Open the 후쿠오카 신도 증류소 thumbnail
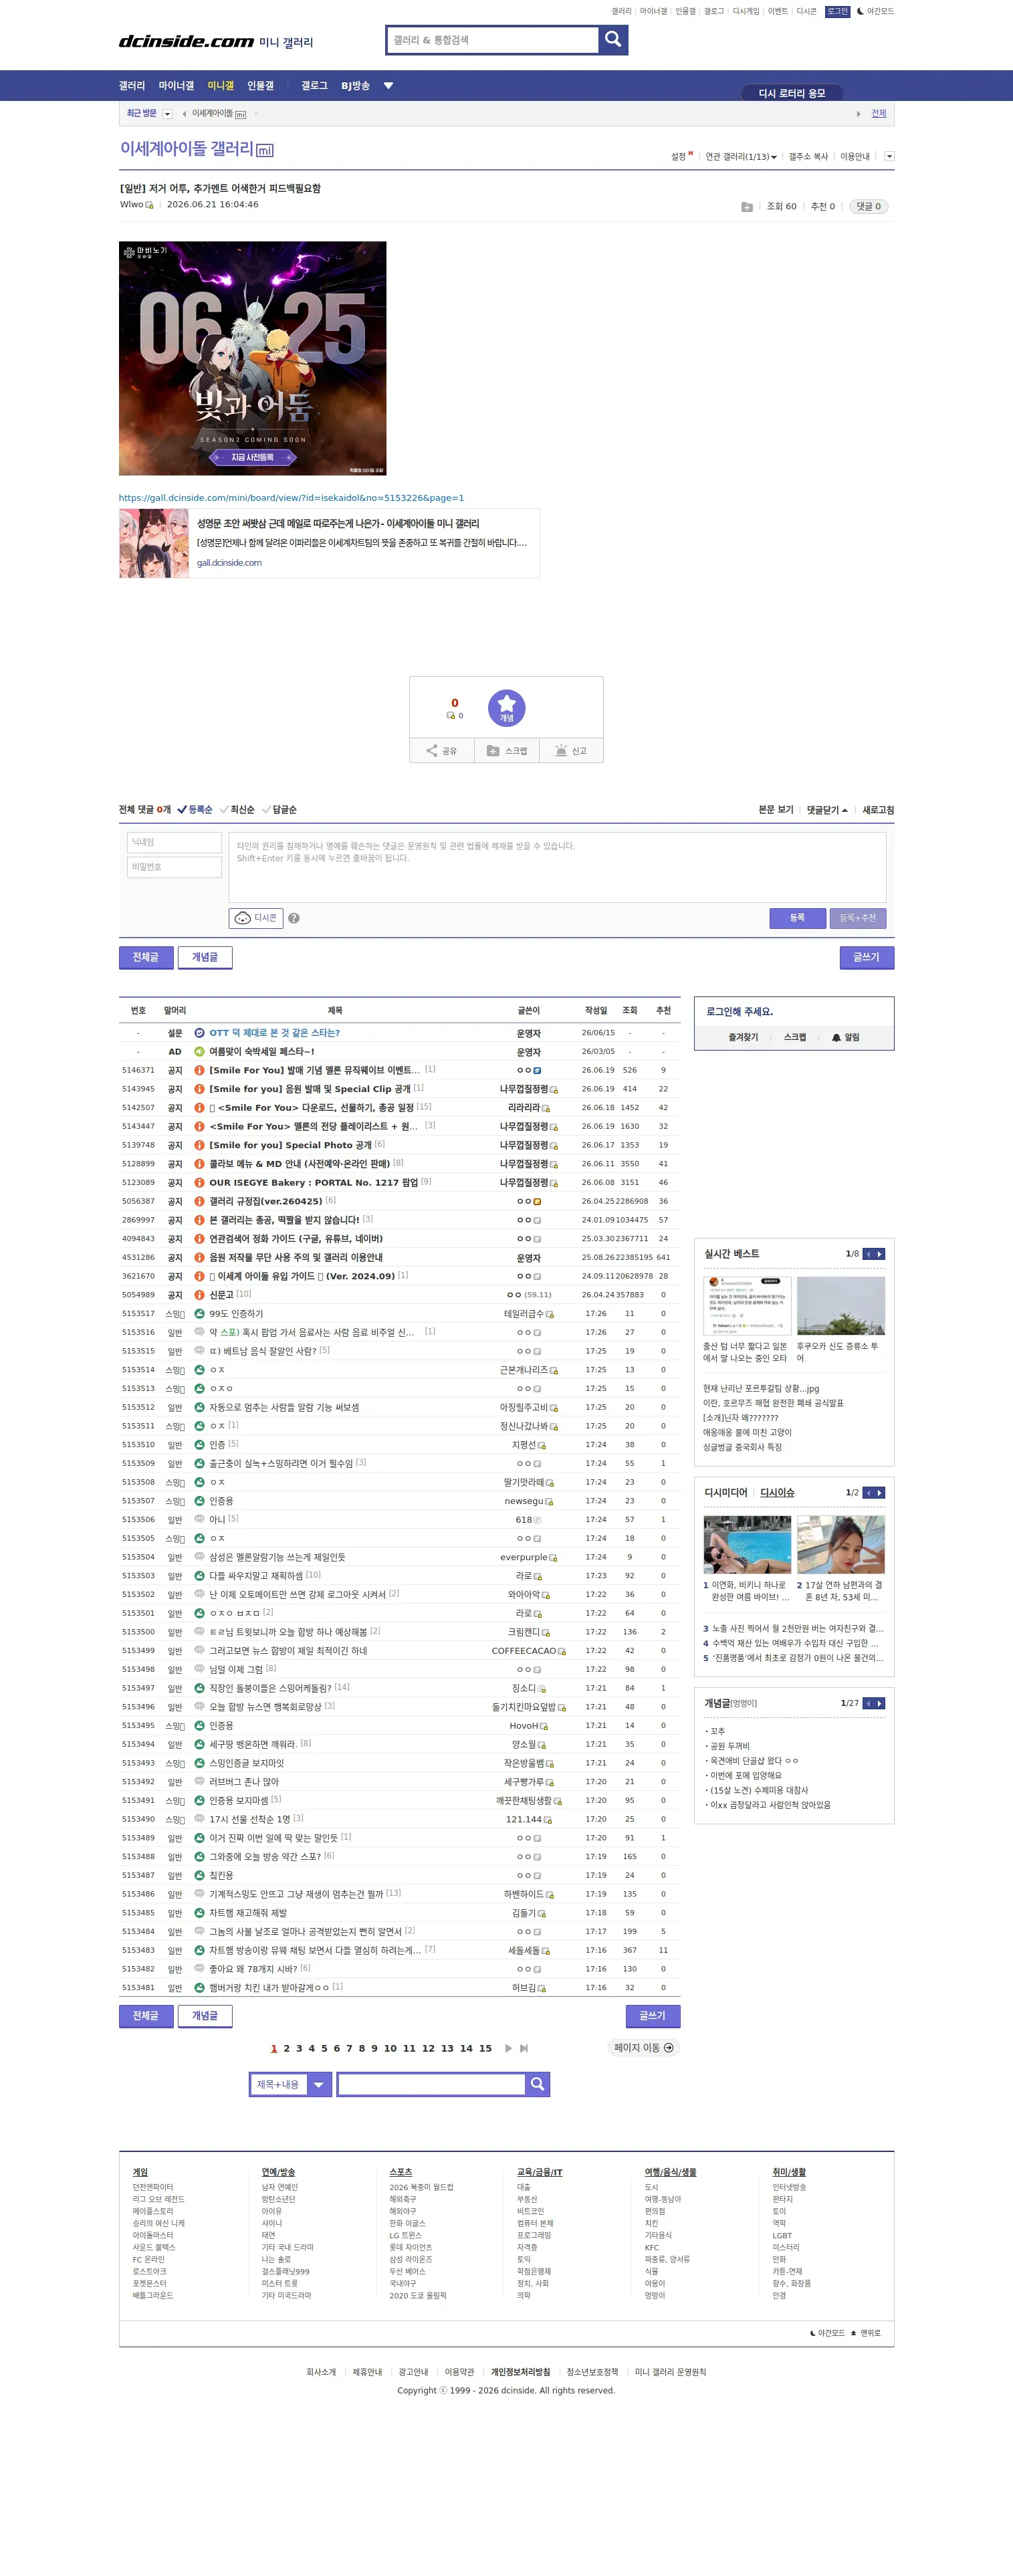 pyautogui.click(x=840, y=1305)
